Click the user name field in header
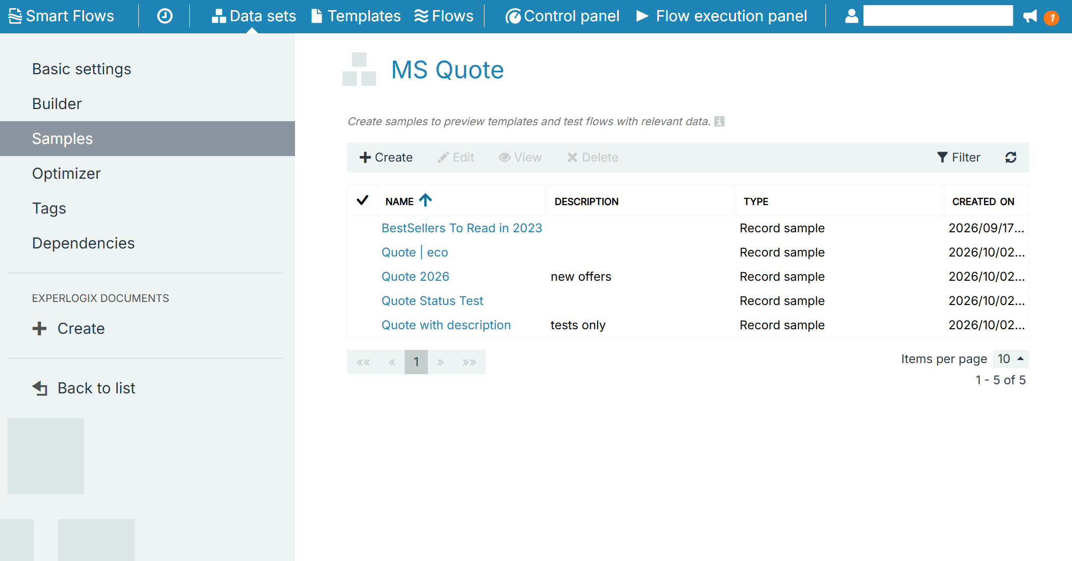The width and height of the screenshot is (1072, 561). (938, 16)
